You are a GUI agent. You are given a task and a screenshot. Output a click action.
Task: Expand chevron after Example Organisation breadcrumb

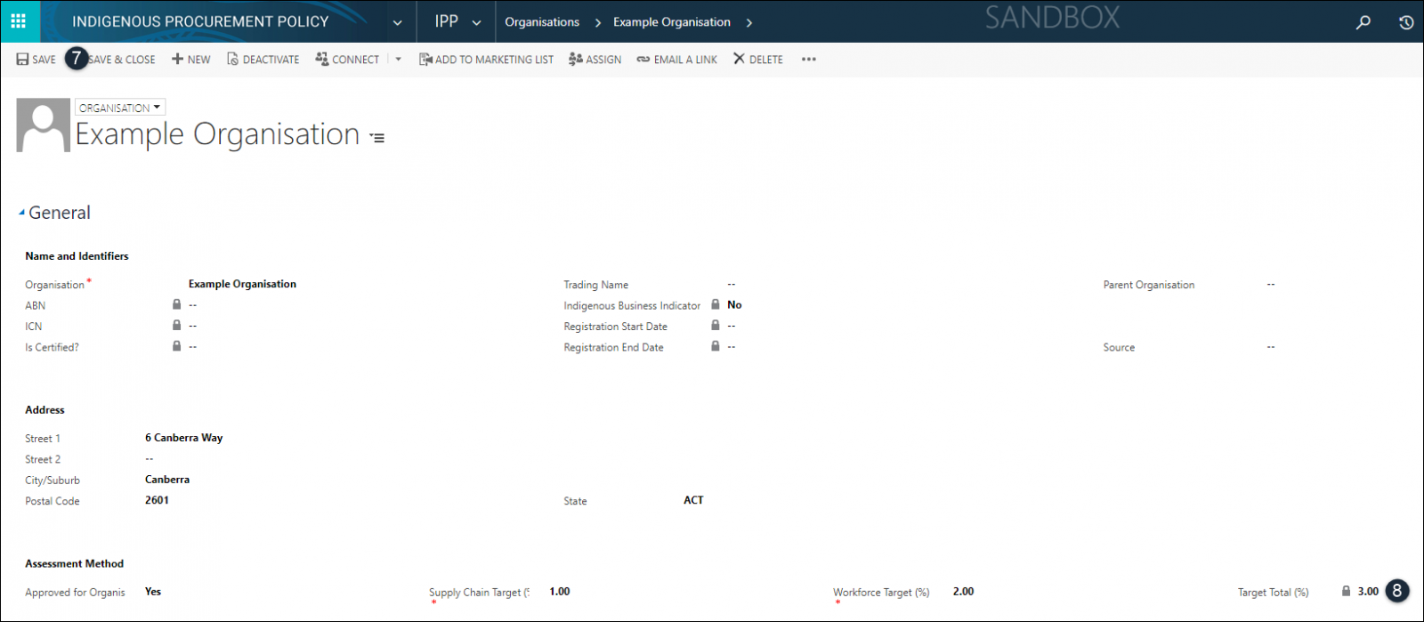(748, 22)
